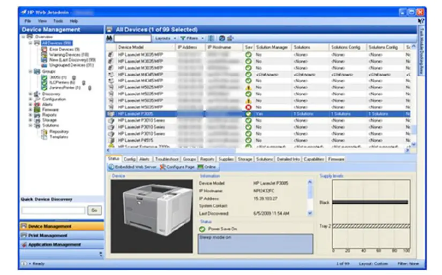
Task: Click the green status icon beside Power Save On
Action: [x=202, y=229]
